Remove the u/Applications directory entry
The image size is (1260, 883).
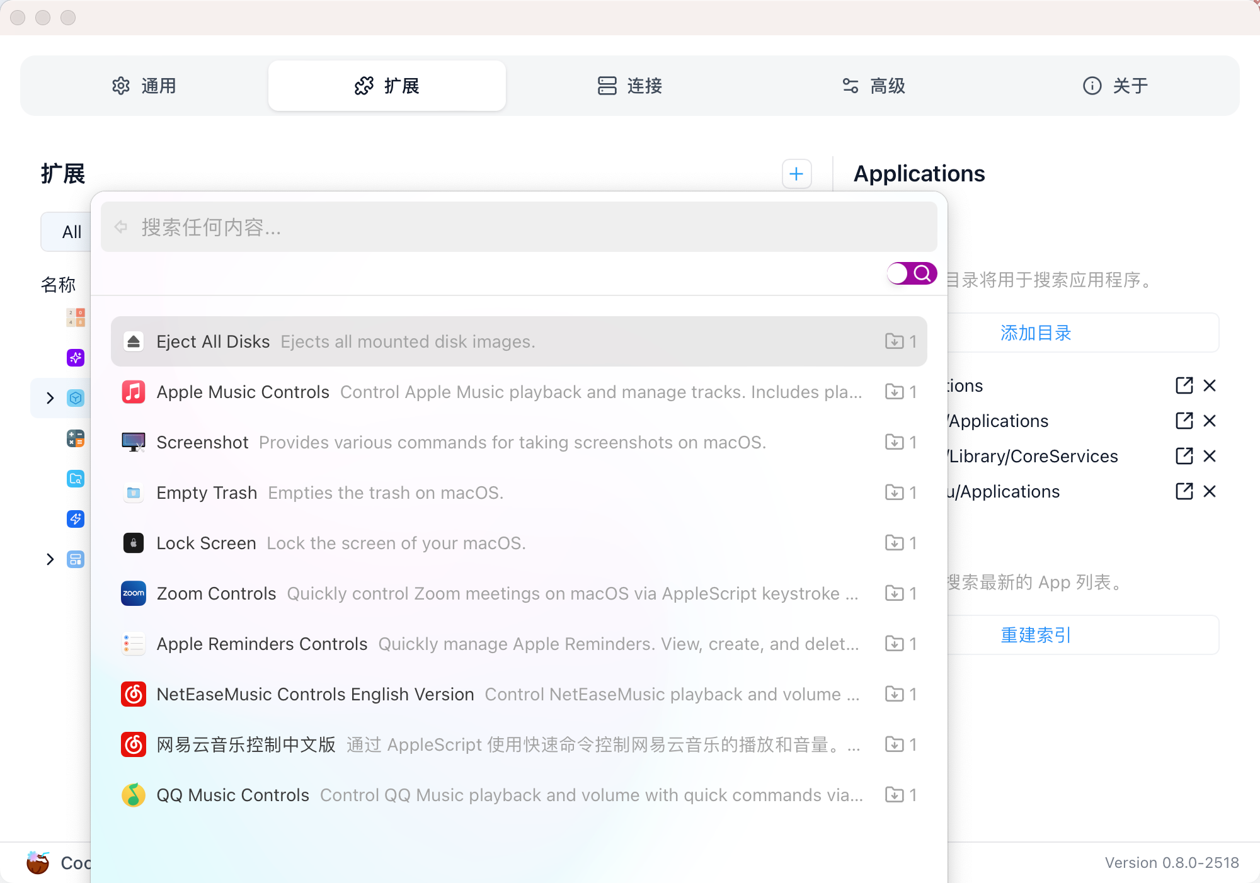click(1210, 491)
